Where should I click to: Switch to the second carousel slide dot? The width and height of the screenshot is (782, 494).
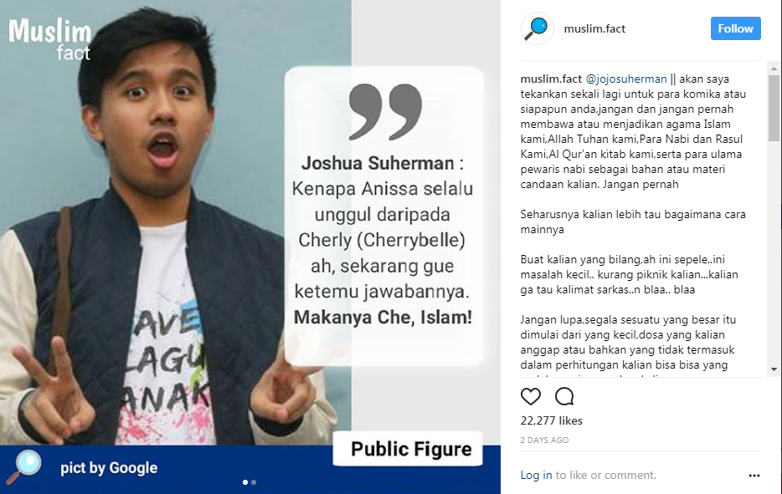(254, 482)
